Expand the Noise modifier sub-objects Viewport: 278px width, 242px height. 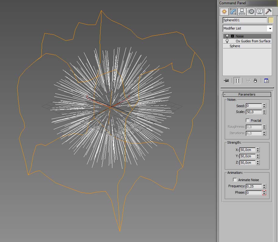[x=232, y=36]
